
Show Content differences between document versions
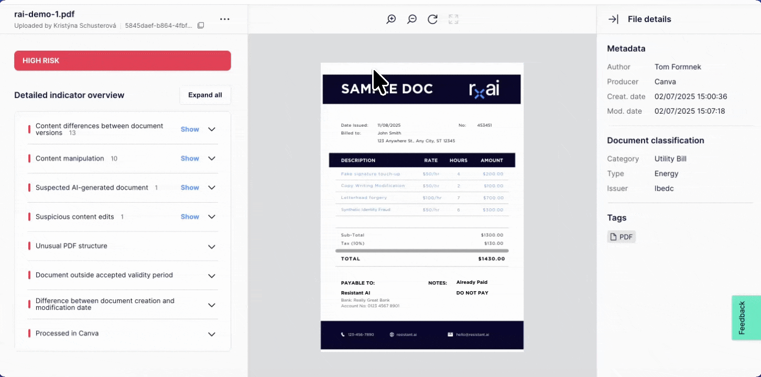[x=189, y=129]
